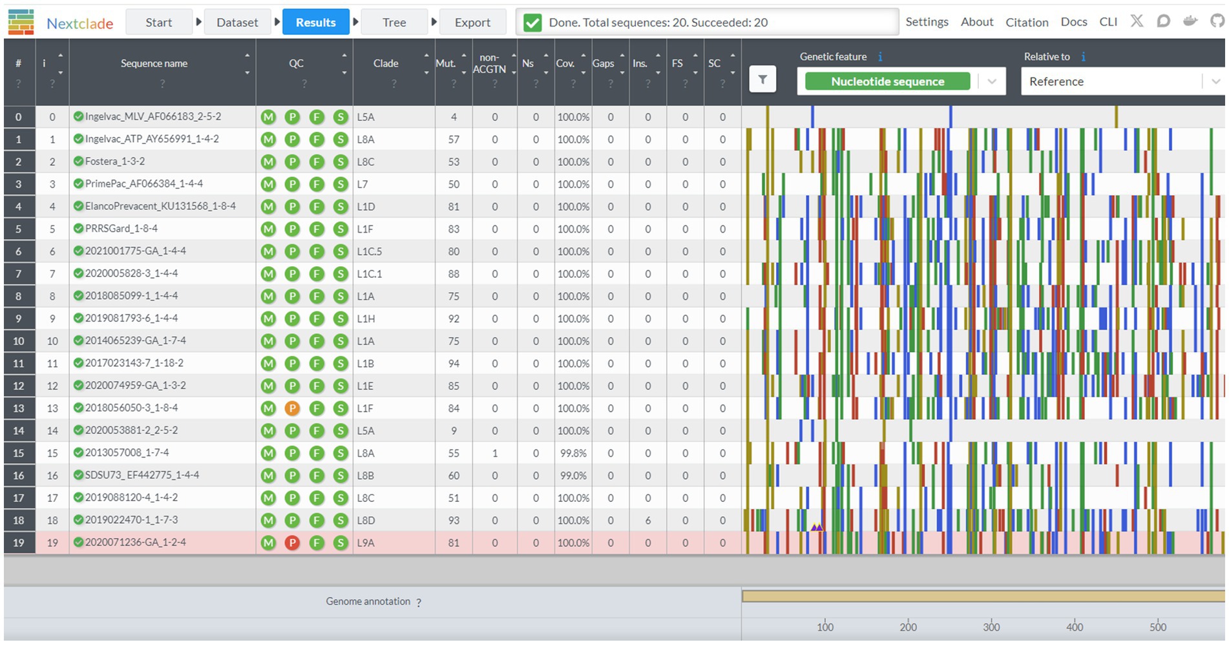
Task: Click Genome annotation help question mark
Action: coord(419,602)
